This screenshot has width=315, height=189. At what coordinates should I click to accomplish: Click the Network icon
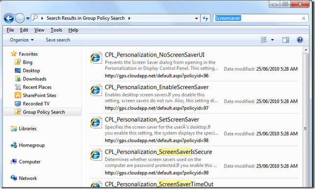tap(14, 178)
